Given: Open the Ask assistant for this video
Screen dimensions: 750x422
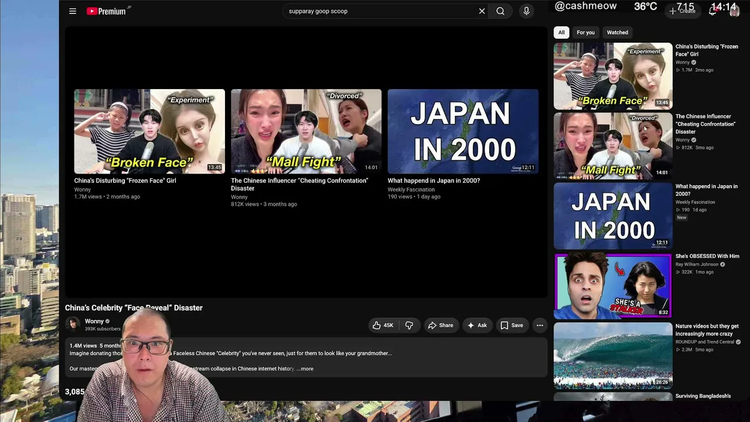Looking at the screenshot, I should pyautogui.click(x=476, y=325).
